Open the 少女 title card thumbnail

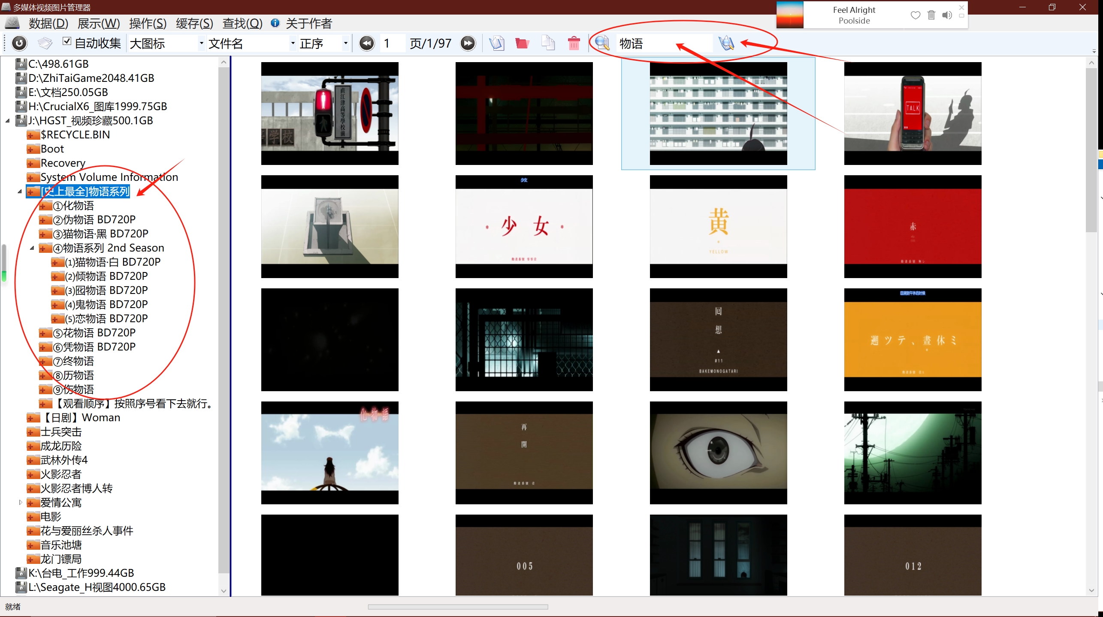[524, 227]
